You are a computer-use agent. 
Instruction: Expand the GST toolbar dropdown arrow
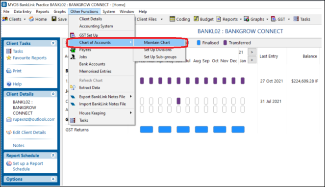point(289,19)
